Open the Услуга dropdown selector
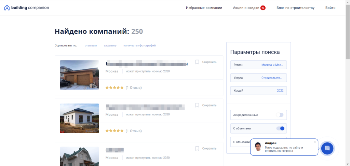The height and width of the screenshot is (166, 350). point(258,78)
